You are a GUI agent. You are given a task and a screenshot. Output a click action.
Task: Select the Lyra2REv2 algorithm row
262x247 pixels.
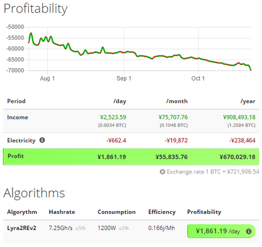click(131, 231)
